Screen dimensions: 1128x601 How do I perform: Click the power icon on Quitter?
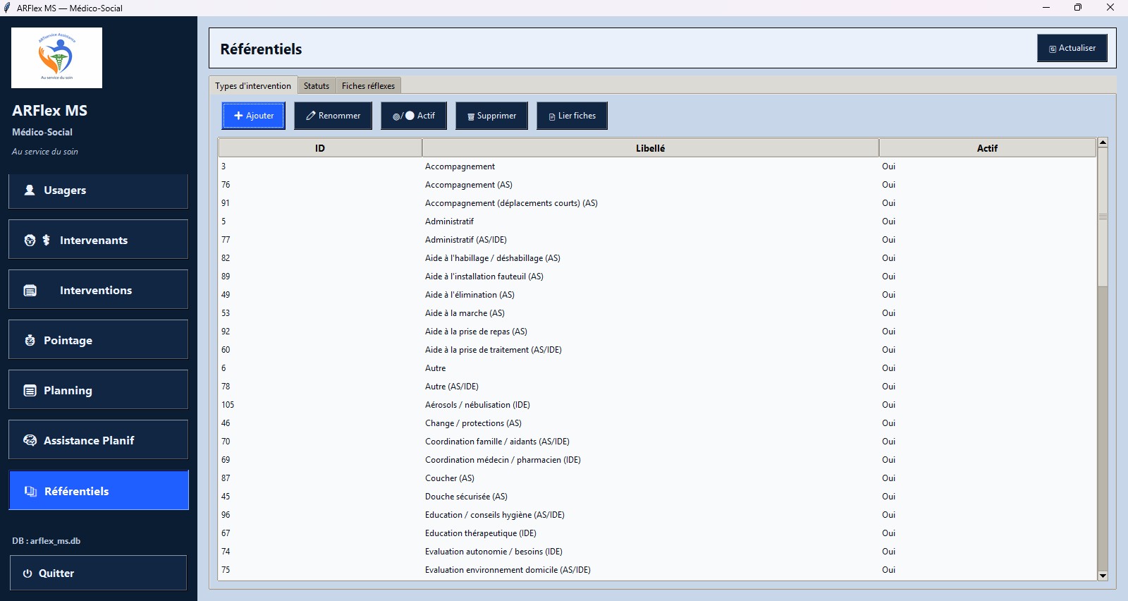(27, 573)
